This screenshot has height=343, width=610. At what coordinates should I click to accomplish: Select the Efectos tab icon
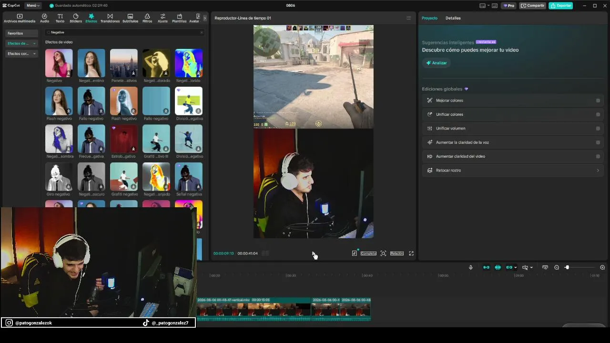point(91,18)
